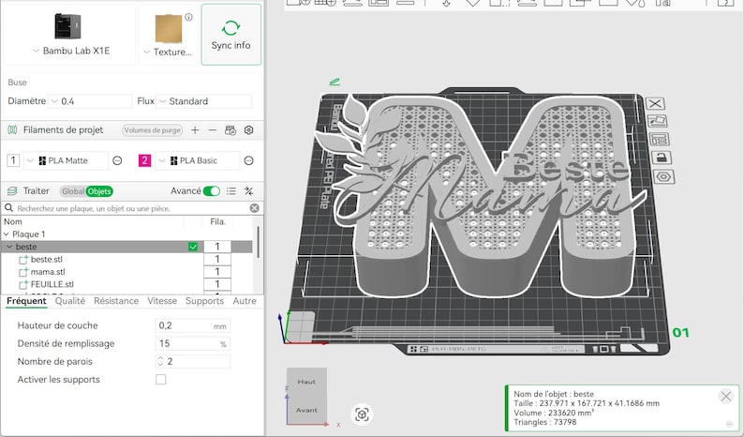Select the beste.stl part
The width and height of the screenshot is (744, 437).
[47, 260]
